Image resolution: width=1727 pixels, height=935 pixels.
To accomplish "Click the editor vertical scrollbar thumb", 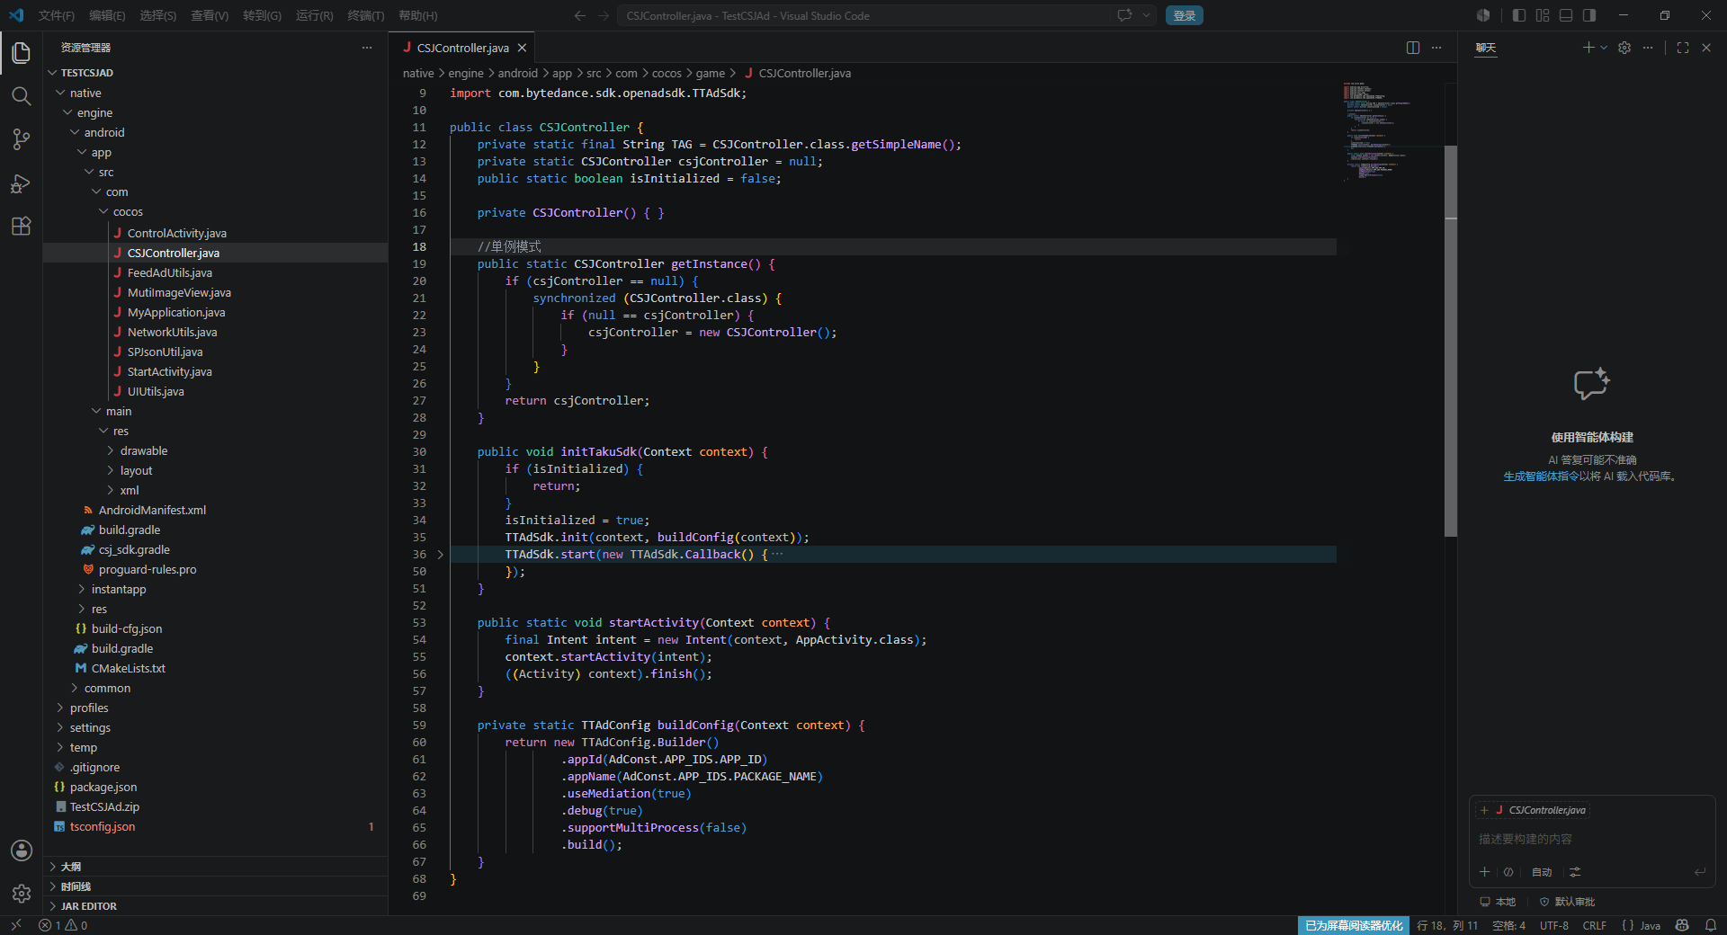I will coord(1450,342).
